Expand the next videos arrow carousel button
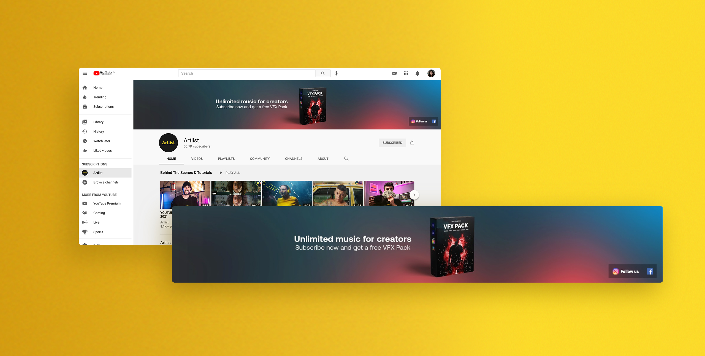 [x=414, y=194]
